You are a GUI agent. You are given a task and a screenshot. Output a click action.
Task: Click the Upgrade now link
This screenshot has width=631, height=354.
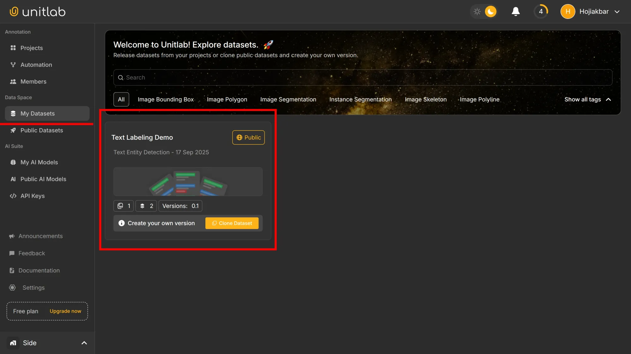point(65,311)
